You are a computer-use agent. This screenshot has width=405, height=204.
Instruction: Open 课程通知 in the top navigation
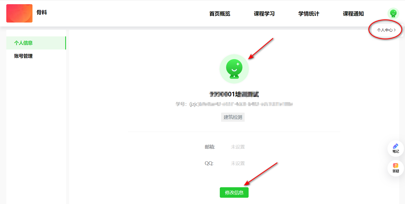(353, 14)
